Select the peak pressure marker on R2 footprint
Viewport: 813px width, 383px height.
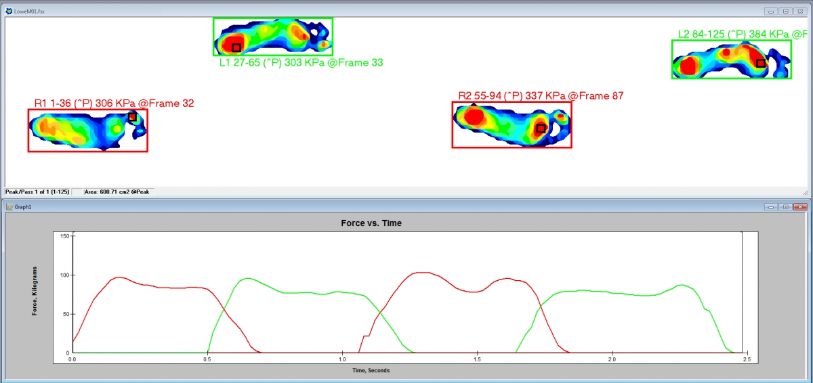(x=541, y=128)
